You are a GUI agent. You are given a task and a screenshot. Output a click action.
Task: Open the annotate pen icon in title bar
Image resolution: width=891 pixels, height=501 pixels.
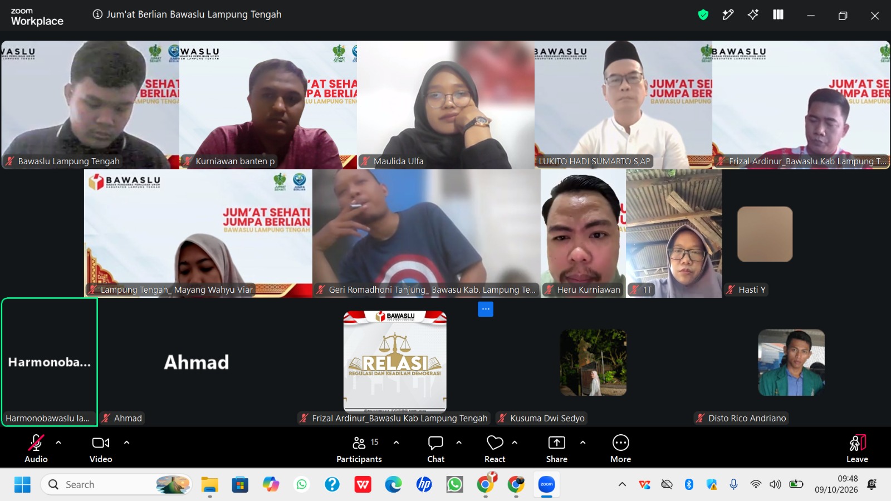728,15
